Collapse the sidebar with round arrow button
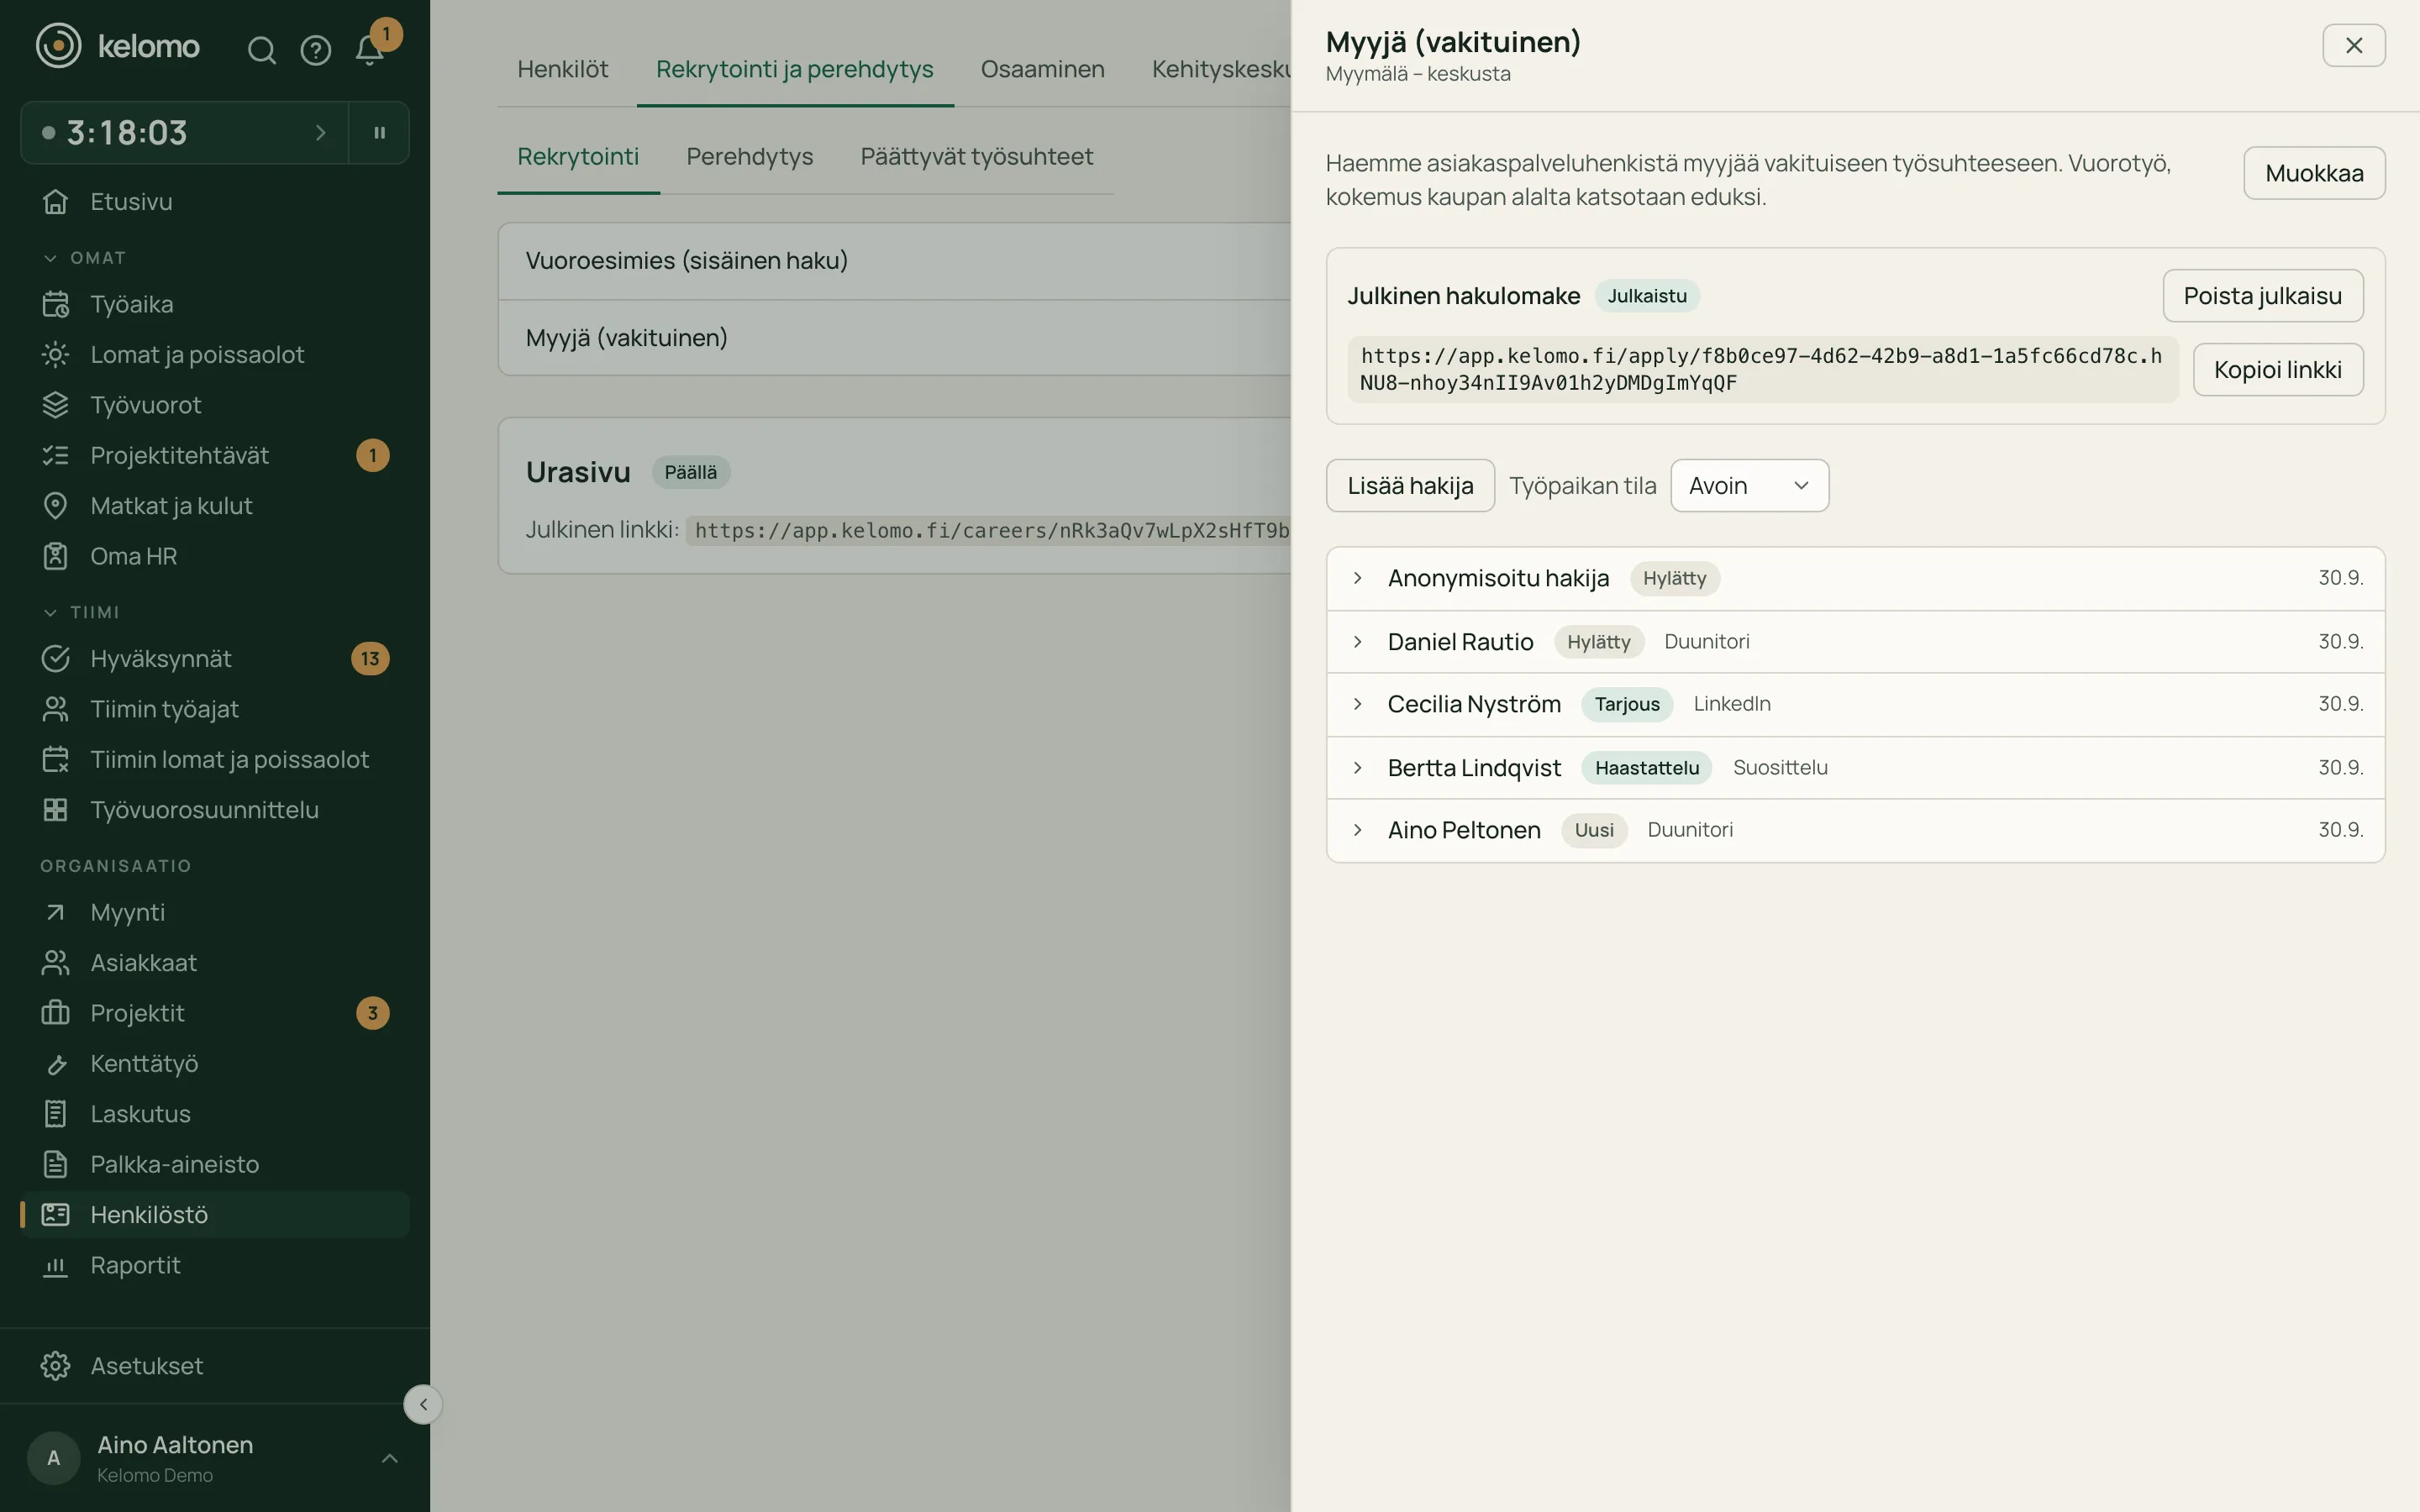The height and width of the screenshot is (1512, 2420). tap(423, 1404)
